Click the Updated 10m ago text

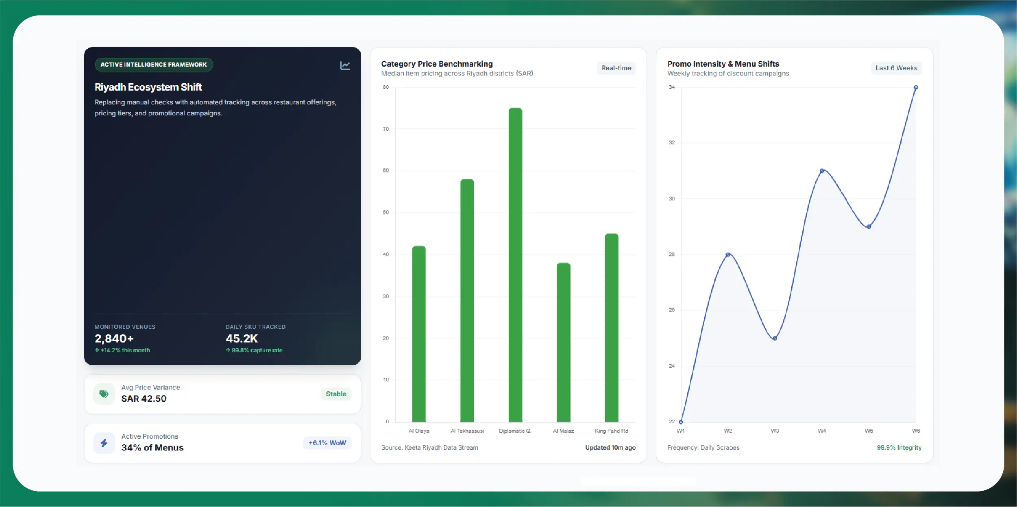tap(610, 448)
